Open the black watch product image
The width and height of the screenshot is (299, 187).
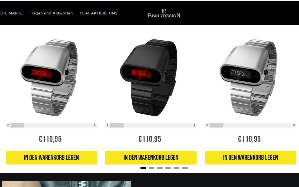click(149, 77)
